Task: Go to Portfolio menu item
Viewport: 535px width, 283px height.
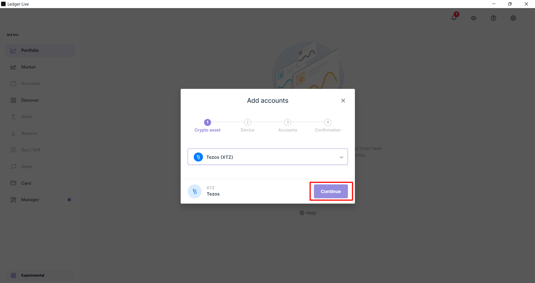Action: tap(40, 50)
